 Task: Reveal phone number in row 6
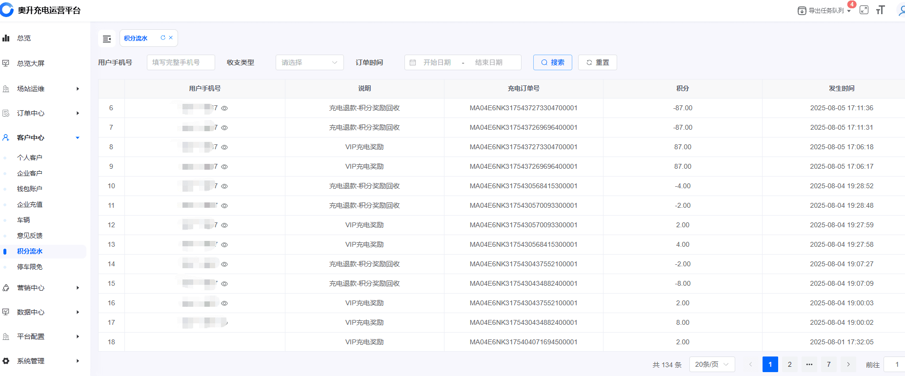224,108
